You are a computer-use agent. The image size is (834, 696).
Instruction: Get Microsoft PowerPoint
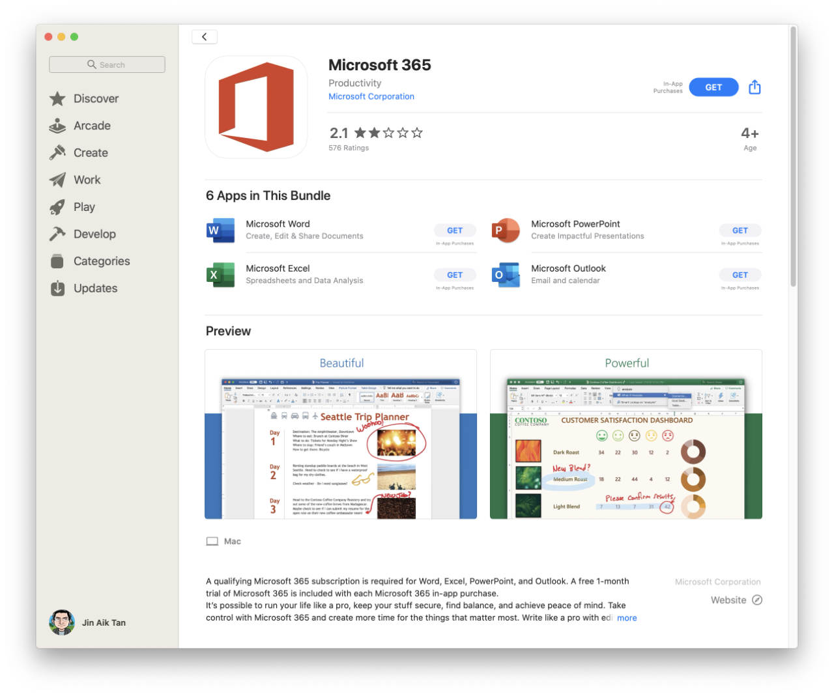click(x=740, y=230)
